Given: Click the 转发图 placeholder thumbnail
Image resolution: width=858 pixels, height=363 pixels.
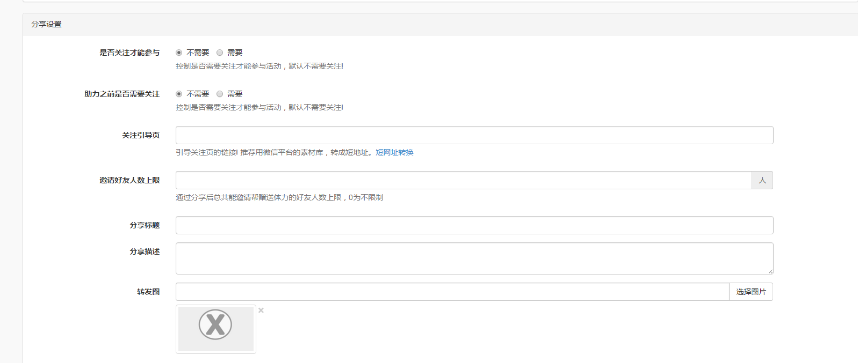Looking at the screenshot, I should 216,329.
